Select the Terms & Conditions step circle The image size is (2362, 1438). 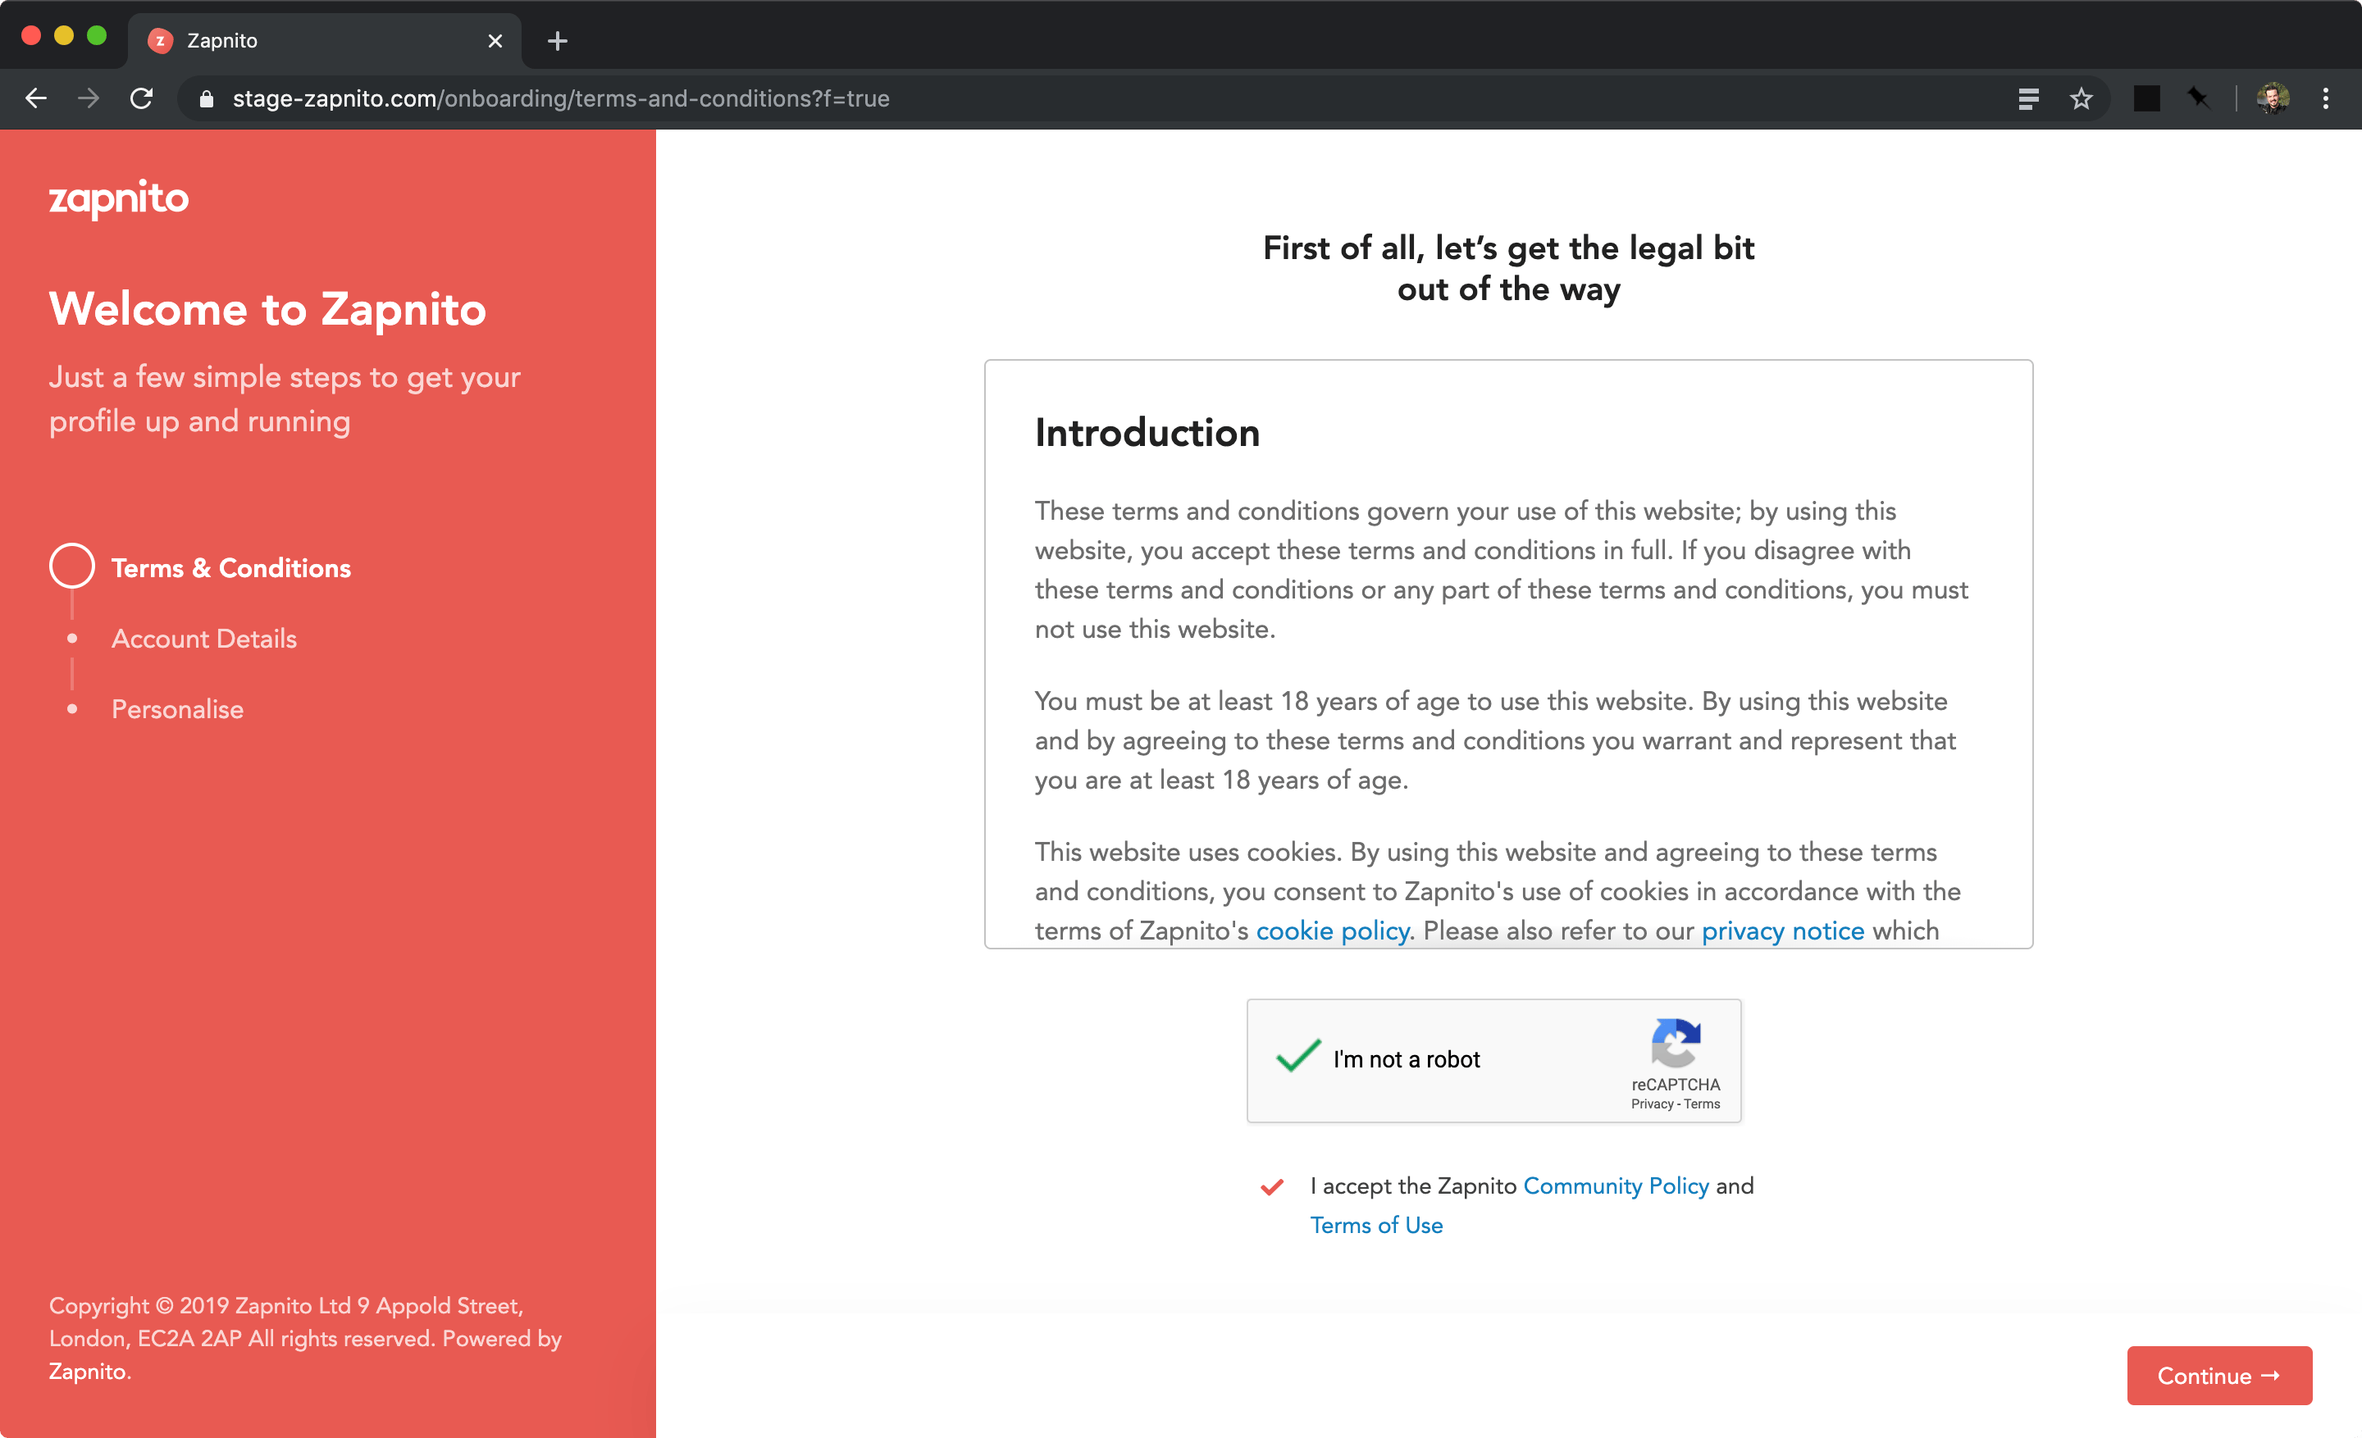(72, 567)
